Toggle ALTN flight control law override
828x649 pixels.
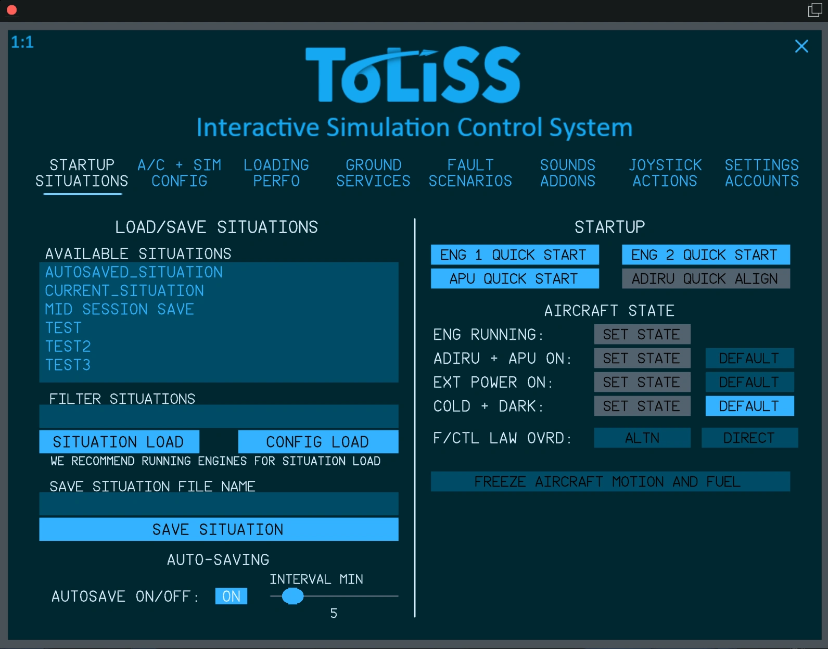642,438
